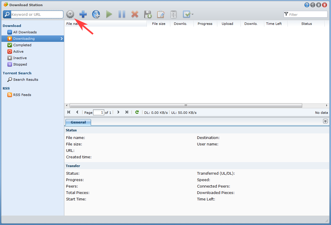Click the page number input
This screenshot has width=331, height=225.
99,112
